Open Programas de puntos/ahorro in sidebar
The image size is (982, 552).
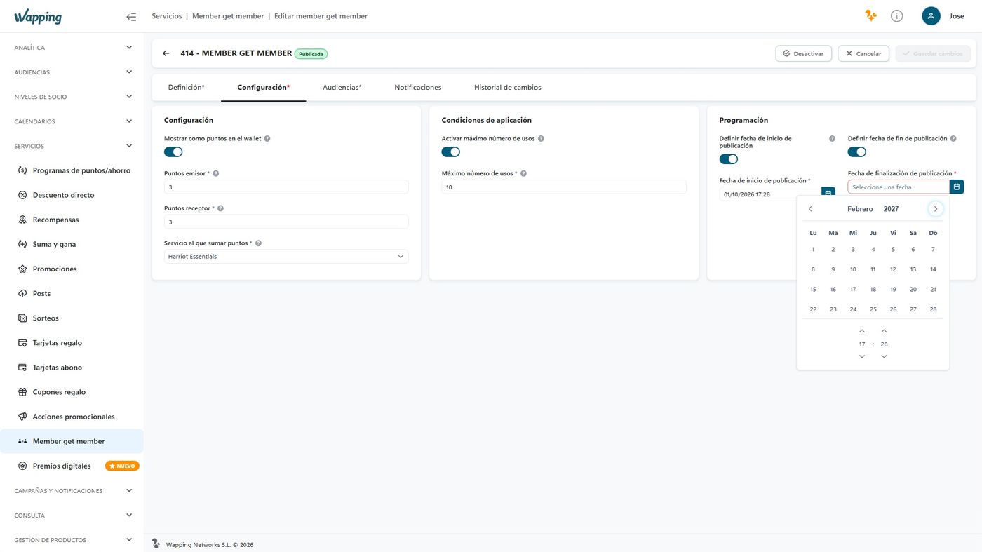[72, 170]
